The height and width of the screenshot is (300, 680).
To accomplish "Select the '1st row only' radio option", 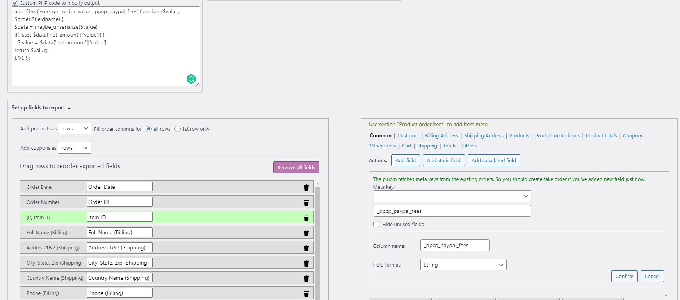I will pos(178,129).
